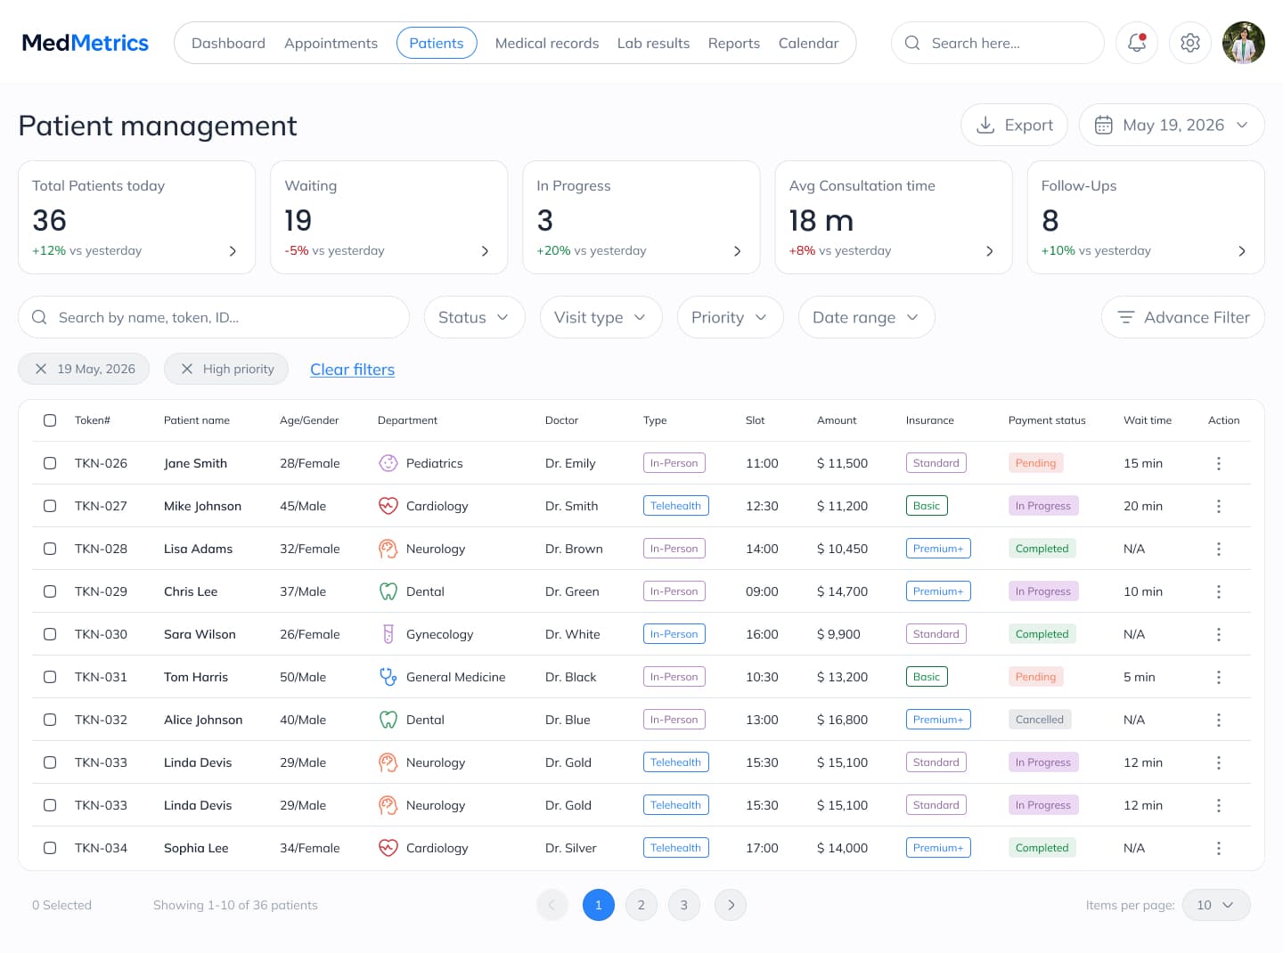
Task: Go to page 2
Action: click(641, 905)
